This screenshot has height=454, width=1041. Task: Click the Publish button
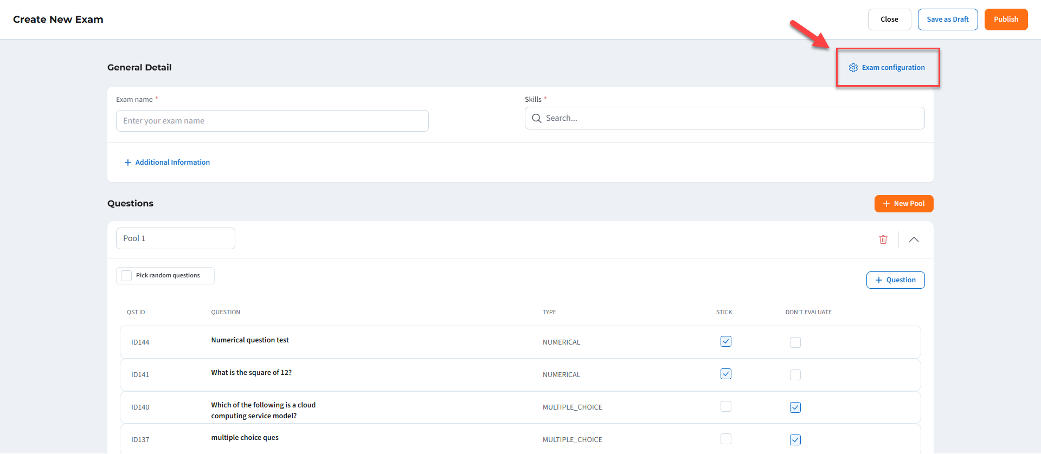pyautogui.click(x=1006, y=20)
